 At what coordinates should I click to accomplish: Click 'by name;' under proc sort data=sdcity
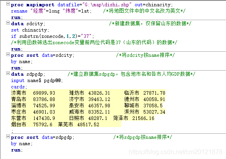click(22, 62)
